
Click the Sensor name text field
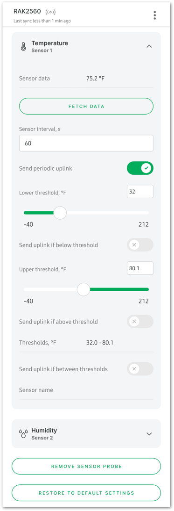pos(86,390)
